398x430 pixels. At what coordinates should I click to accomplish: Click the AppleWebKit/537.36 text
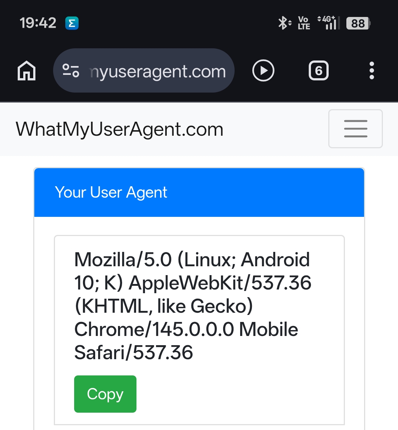pyautogui.click(x=220, y=283)
